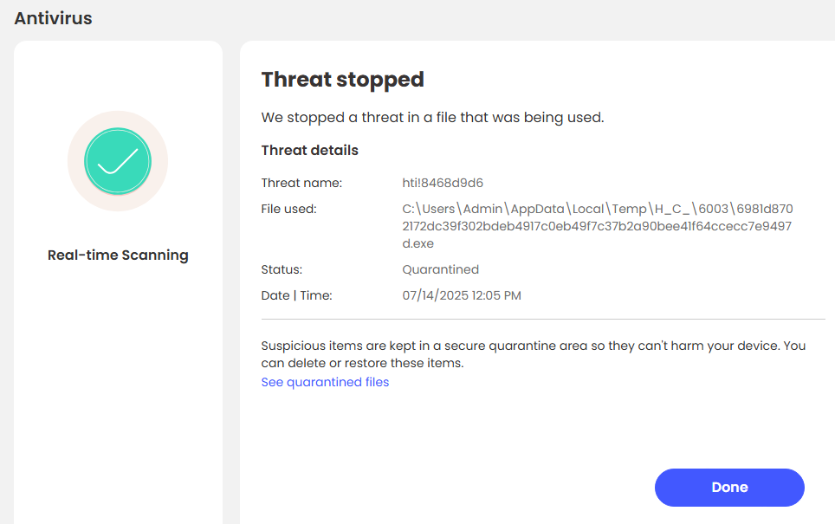Image resolution: width=835 pixels, height=524 pixels.
Task: Click the divider line below Date Time
Action: (x=543, y=320)
